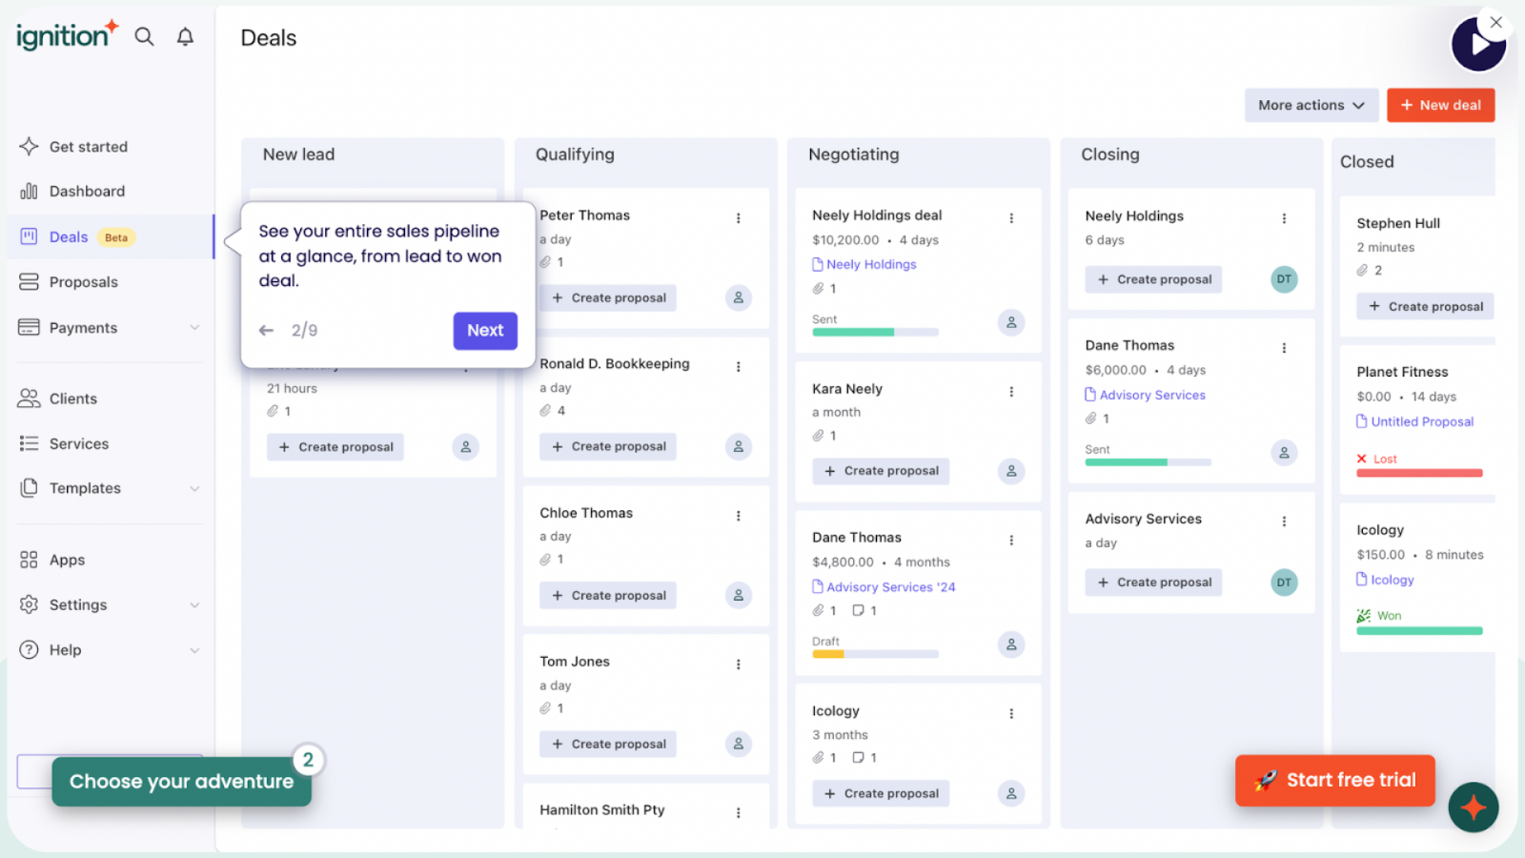Screen dimensions: 1525x858
Task: Click the DT avatar on Advisory Services card
Action: [x=1283, y=582]
